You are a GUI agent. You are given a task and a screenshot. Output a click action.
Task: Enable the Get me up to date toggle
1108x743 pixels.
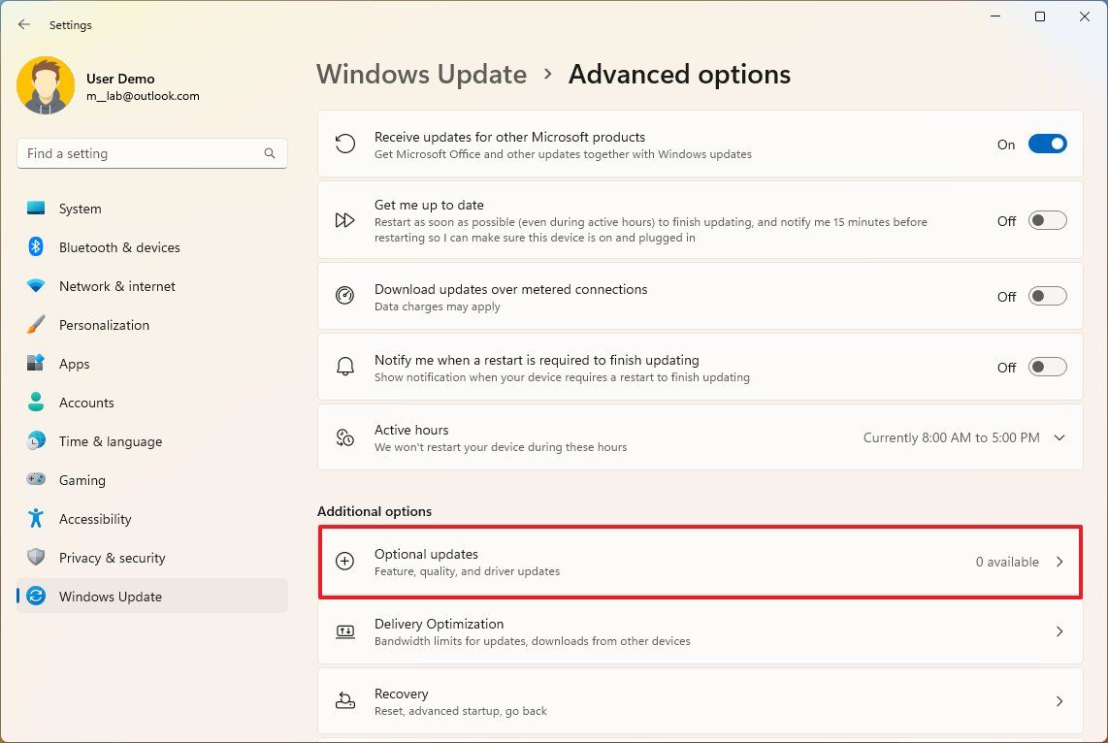point(1047,220)
